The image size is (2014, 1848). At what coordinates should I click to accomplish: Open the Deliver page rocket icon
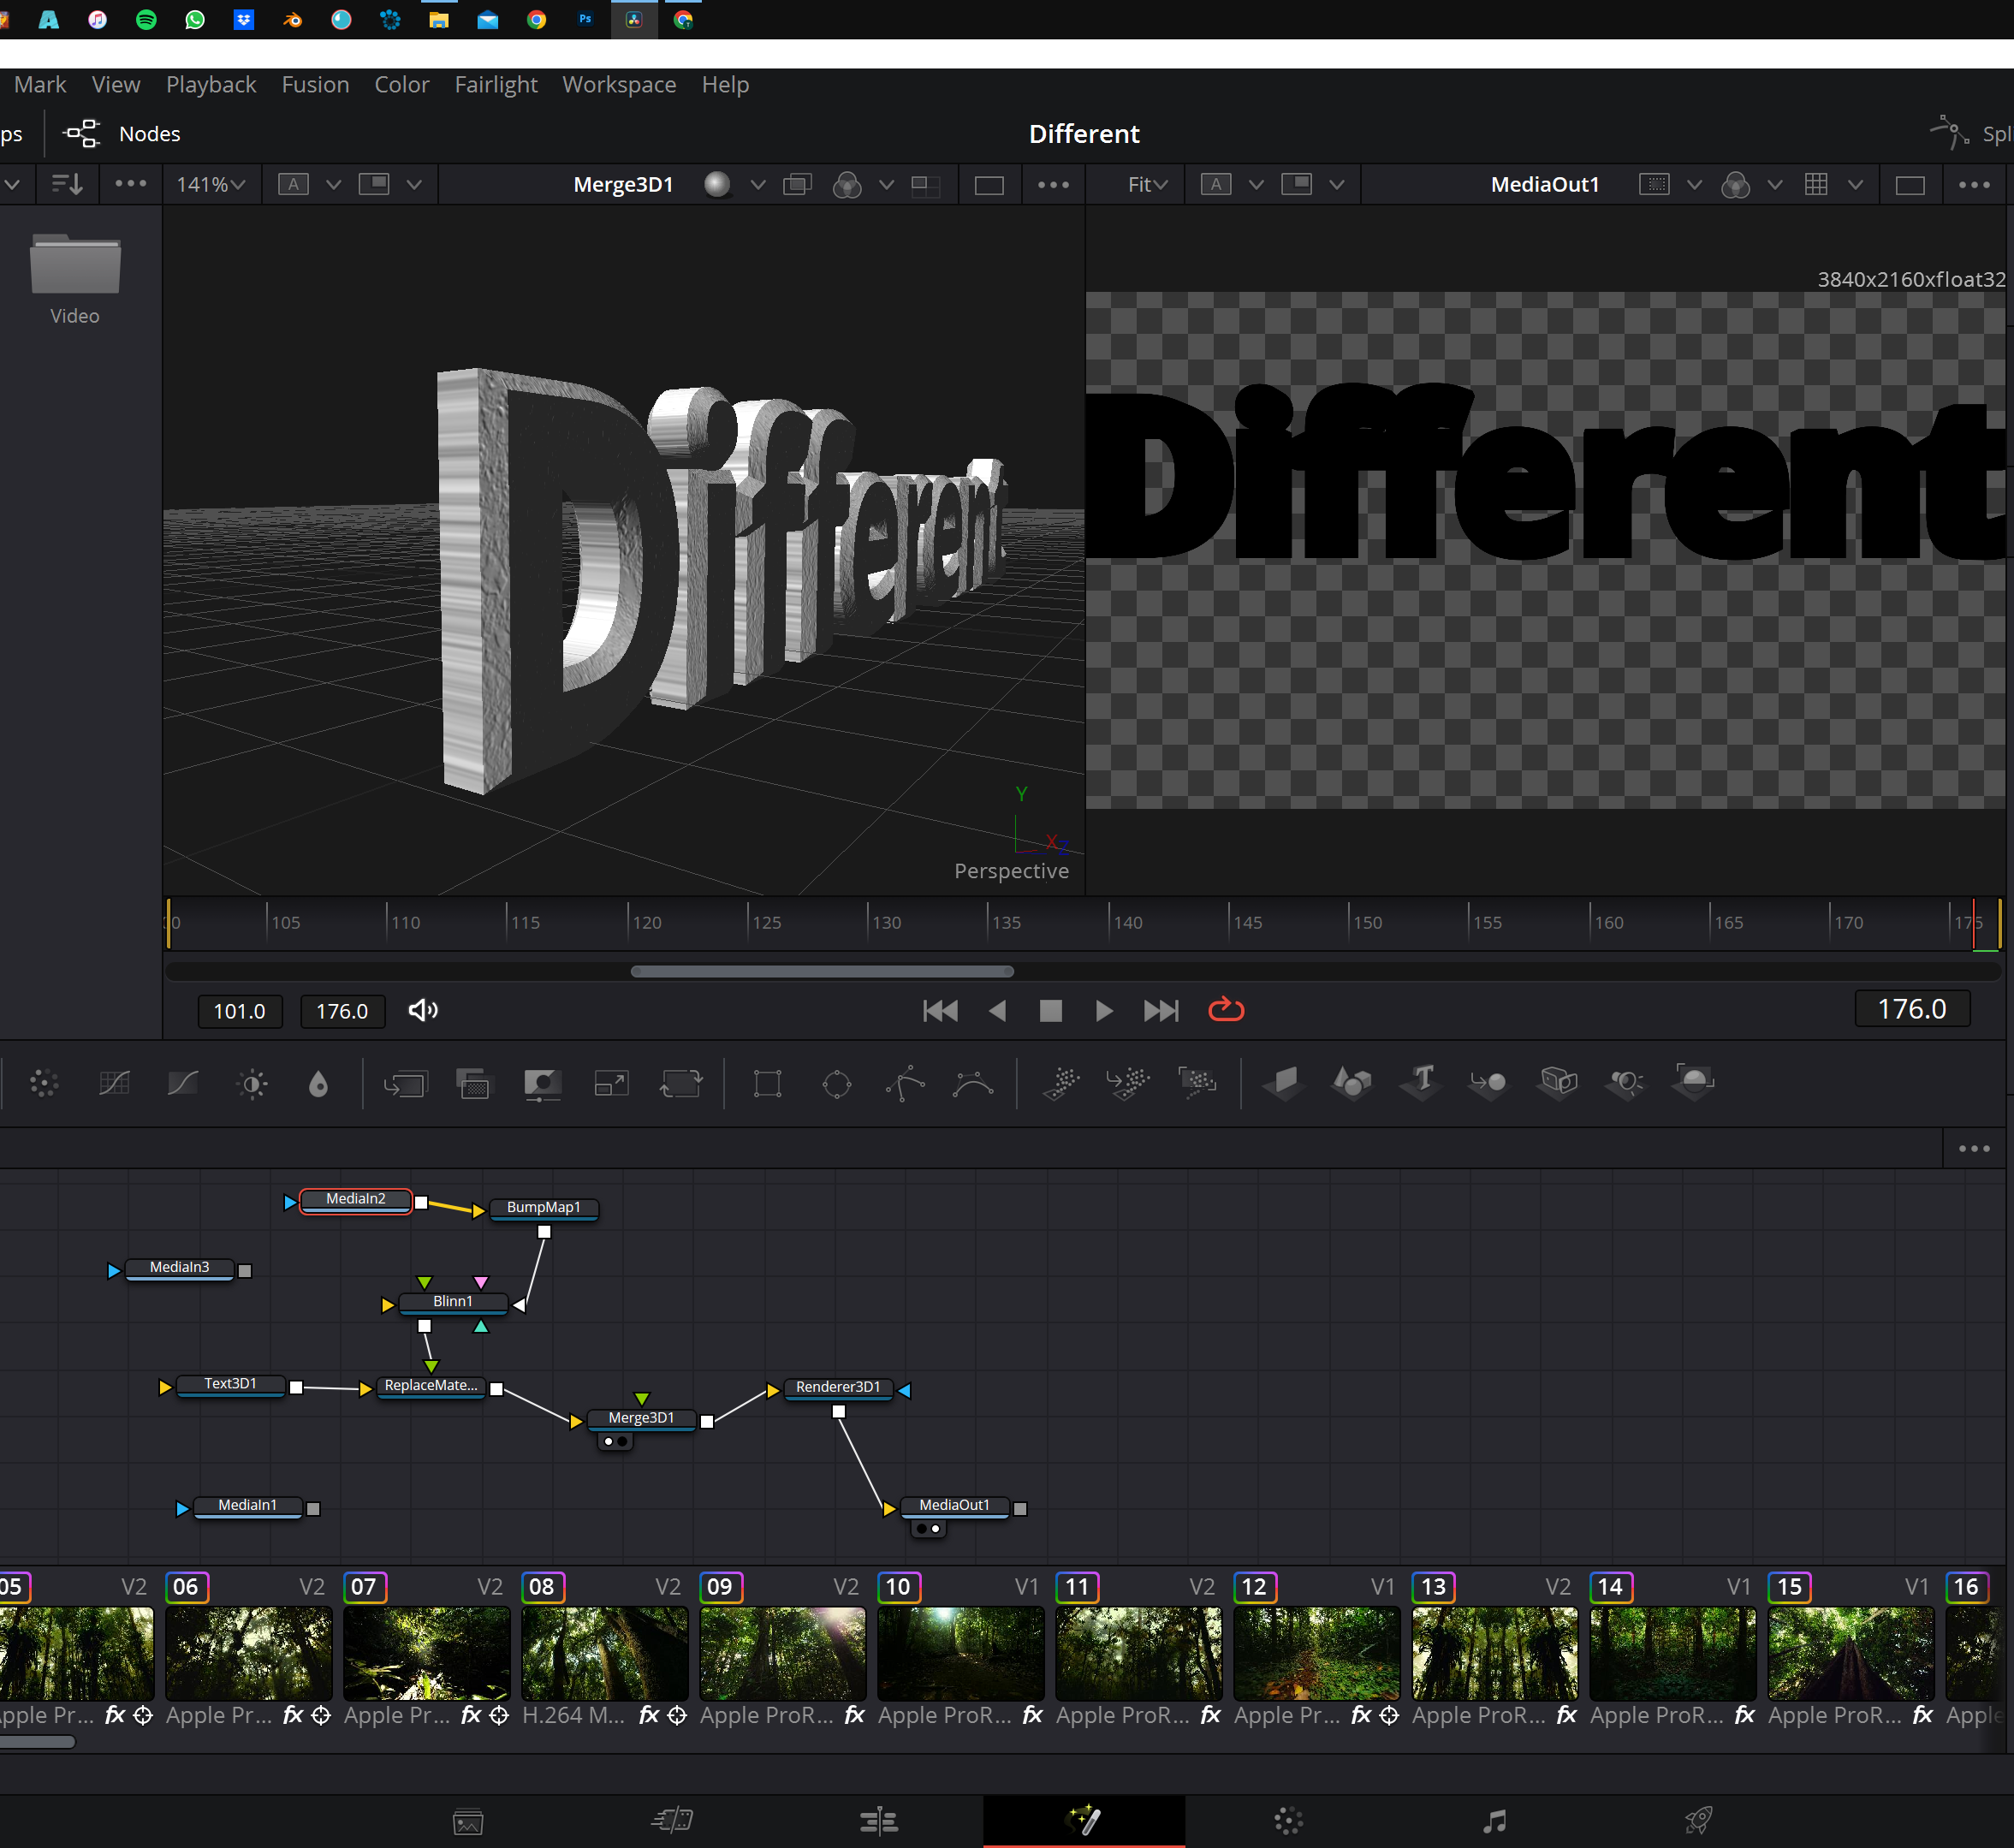[x=1698, y=1821]
